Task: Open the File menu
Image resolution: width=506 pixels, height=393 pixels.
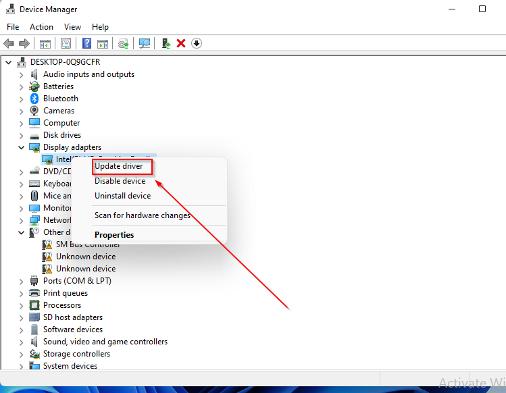Action: [x=13, y=27]
